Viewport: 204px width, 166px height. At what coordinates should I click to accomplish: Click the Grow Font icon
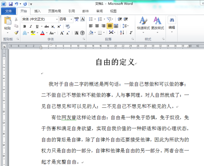tap(62, 33)
